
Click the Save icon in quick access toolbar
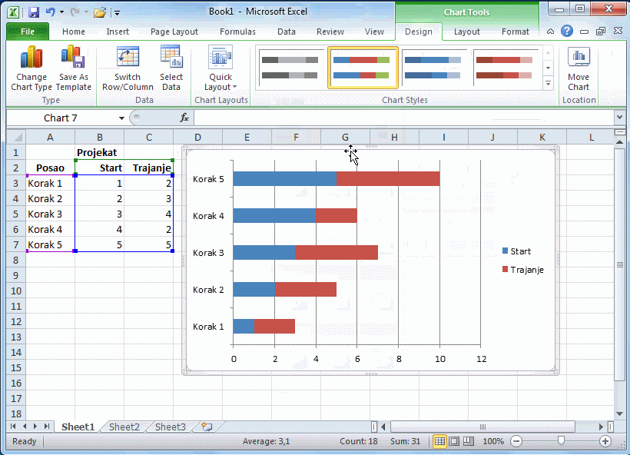(x=34, y=12)
